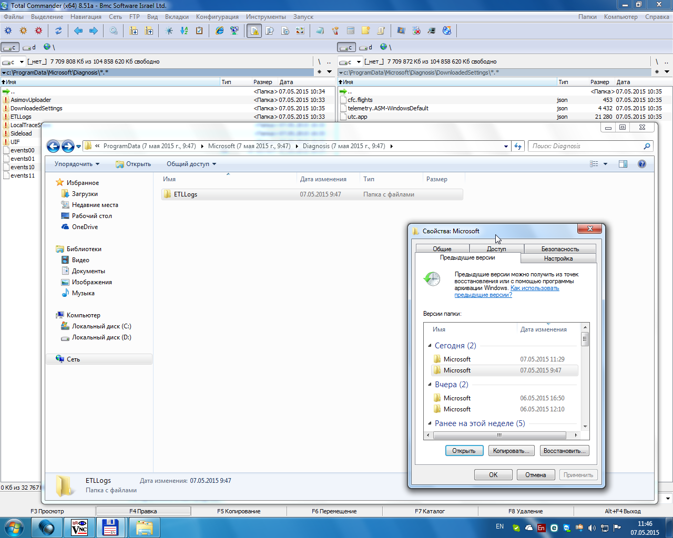
Task: Click the A-Z sort icon in toolbar
Action: tap(184, 31)
